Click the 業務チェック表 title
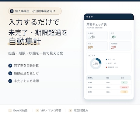This screenshot has width=140, height=116. coord(96,24)
